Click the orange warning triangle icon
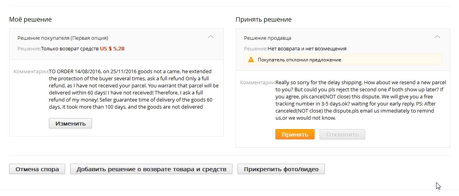This screenshot has height=196, width=459. (x=251, y=59)
